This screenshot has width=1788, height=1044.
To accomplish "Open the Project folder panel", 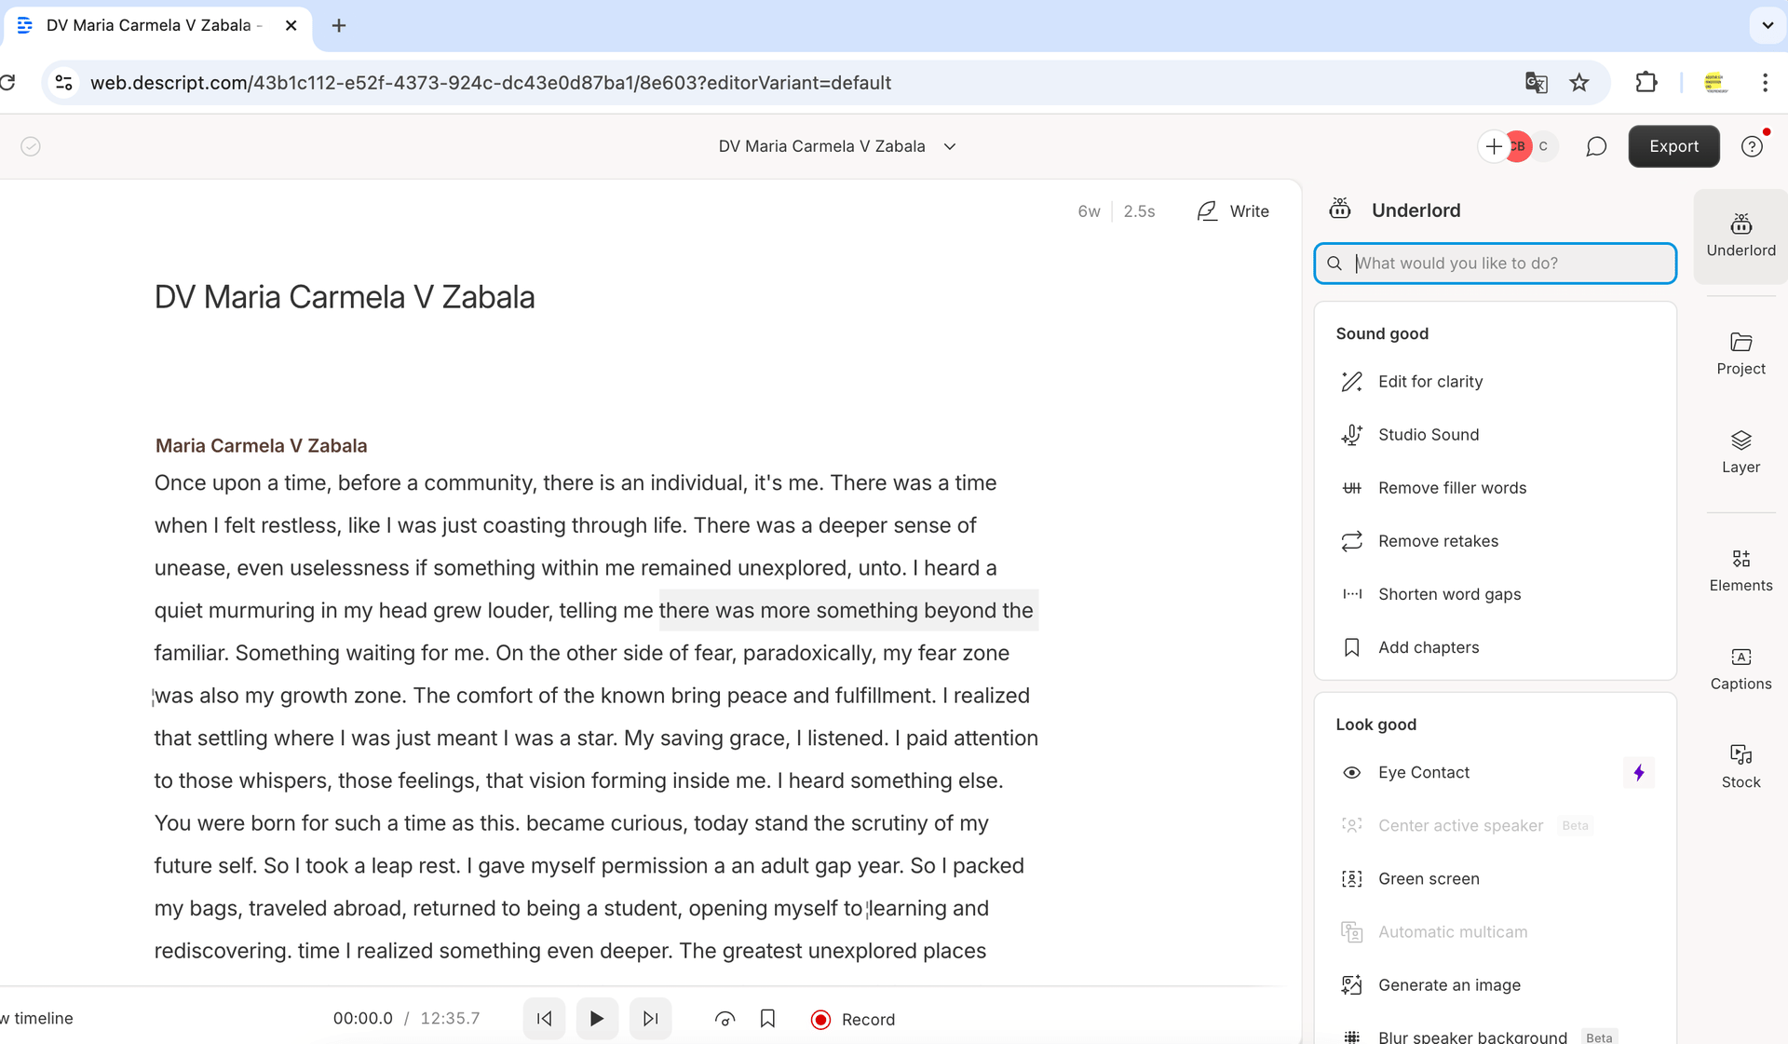I will [1741, 354].
